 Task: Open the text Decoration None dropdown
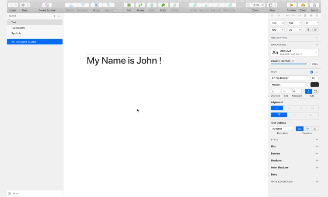[283, 129]
